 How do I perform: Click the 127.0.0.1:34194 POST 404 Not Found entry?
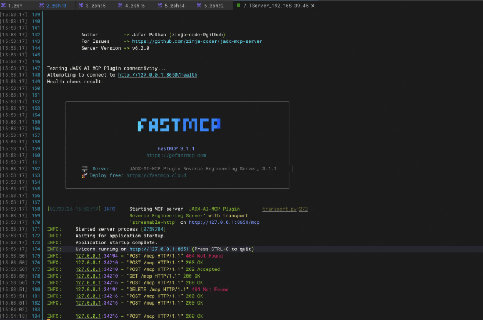coord(135,256)
